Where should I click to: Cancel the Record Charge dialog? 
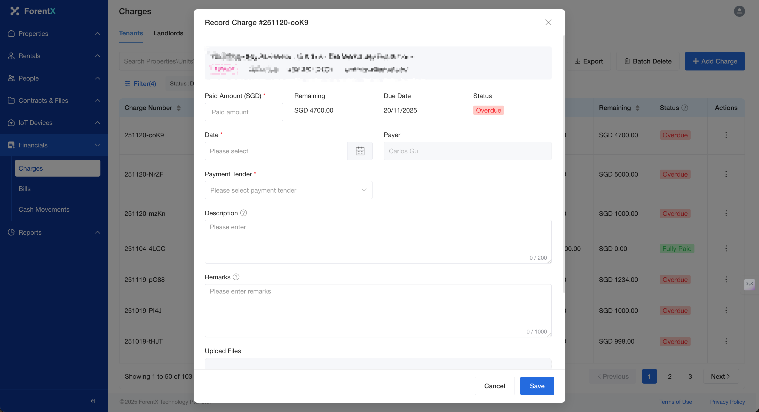[x=494, y=386]
